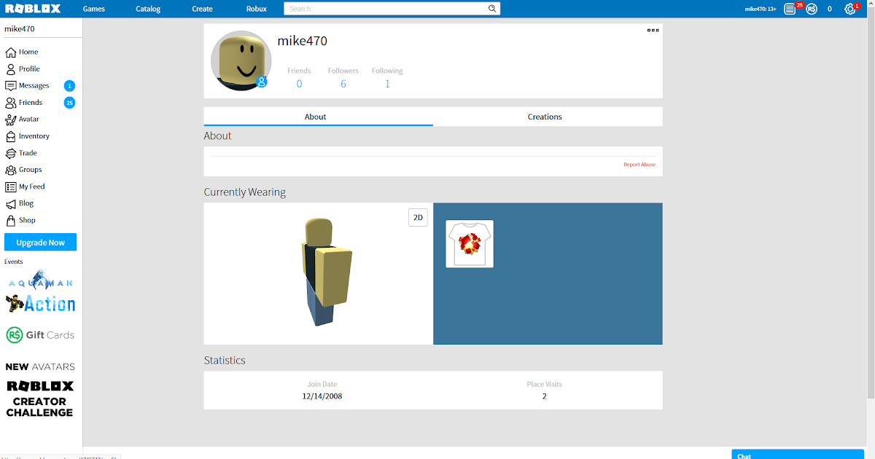Screen dimensions: 875x459
Task: Open the My Feed icon
Action: point(10,187)
